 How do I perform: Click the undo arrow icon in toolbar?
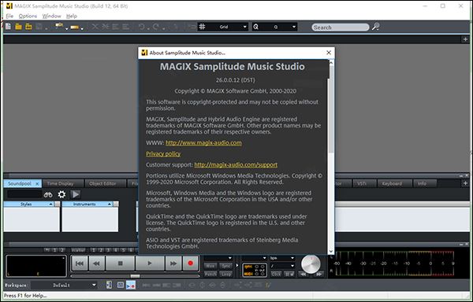(141, 27)
